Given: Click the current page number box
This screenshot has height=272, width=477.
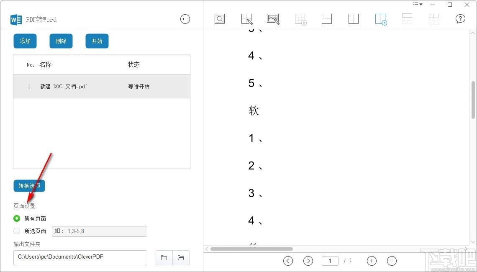Looking at the screenshot, I should coord(330,261).
